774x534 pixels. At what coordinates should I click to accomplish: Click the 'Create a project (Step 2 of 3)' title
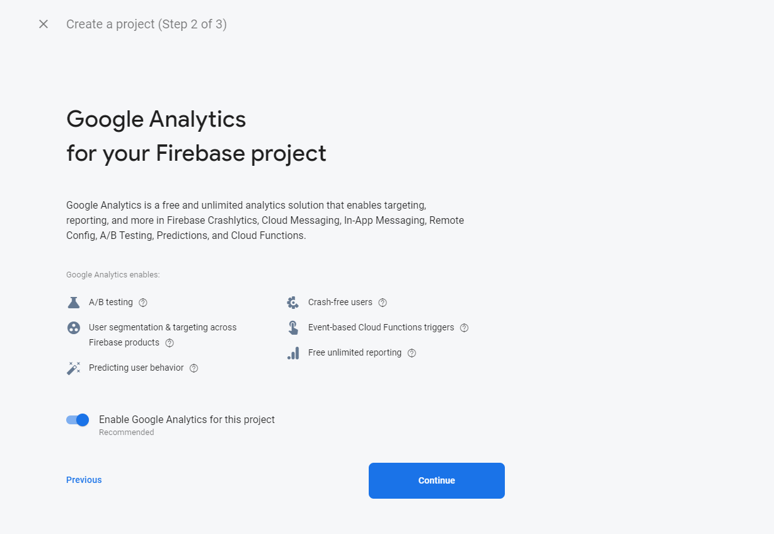tap(146, 24)
